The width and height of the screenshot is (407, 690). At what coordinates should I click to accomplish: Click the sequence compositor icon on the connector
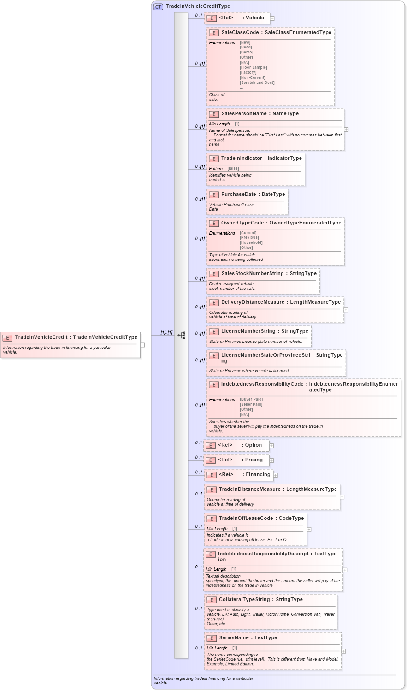[x=183, y=336]
